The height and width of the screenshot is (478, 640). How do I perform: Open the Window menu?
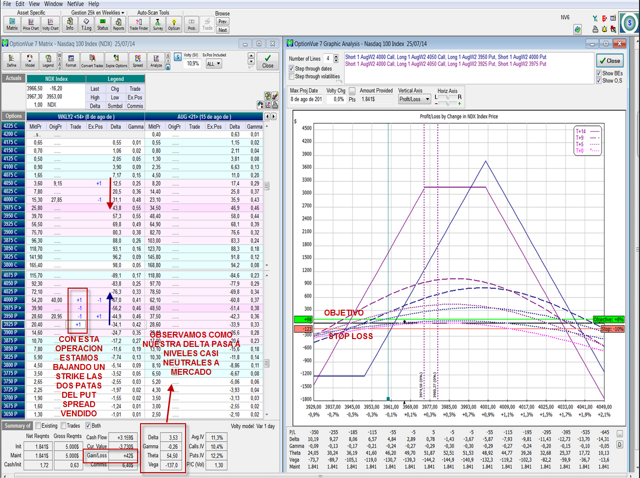coord(53,4)
